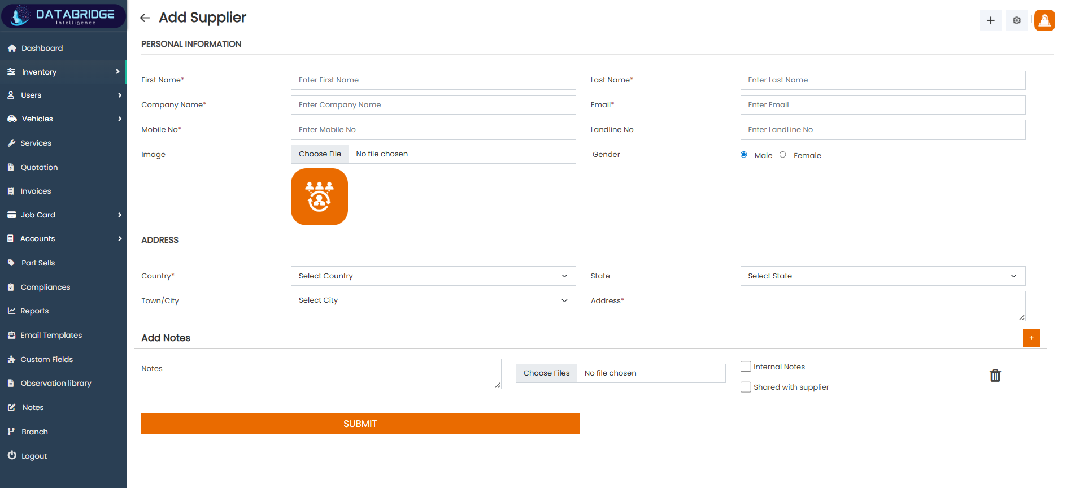Screen dimensions: 1084x488
Task: Expand the Job Card submenu chevron
Action: tap(120, 215)
